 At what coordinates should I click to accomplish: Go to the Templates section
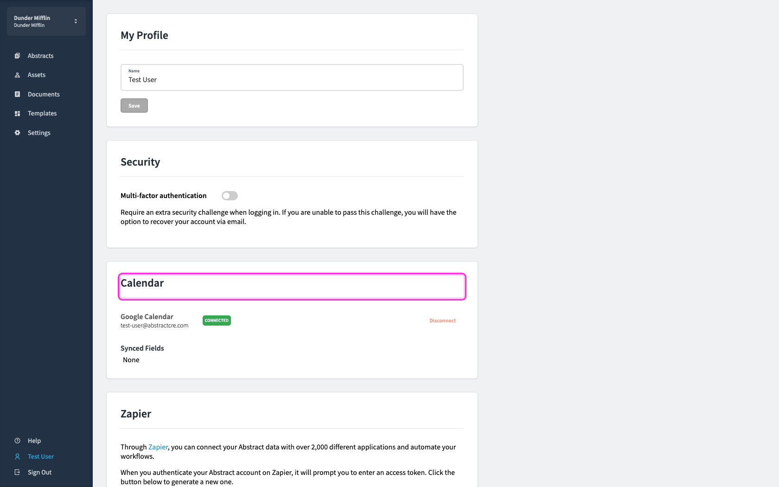[x=42, y=114]
